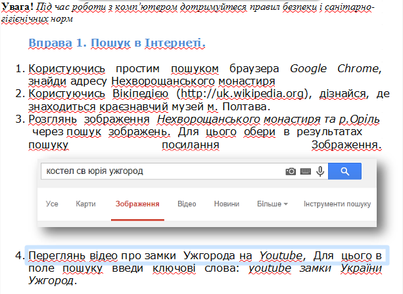The width and height of the screenshot is (403, 294).
Task: Click the word 'Вікіпедією' in item 2
Action: (141, 94)
